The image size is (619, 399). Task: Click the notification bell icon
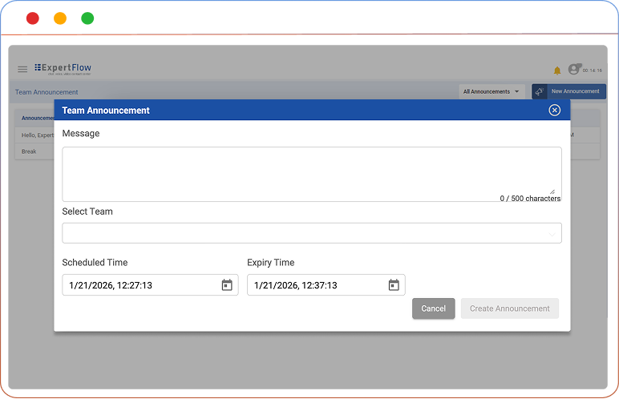pyautogui.click(x=557, y=71)
